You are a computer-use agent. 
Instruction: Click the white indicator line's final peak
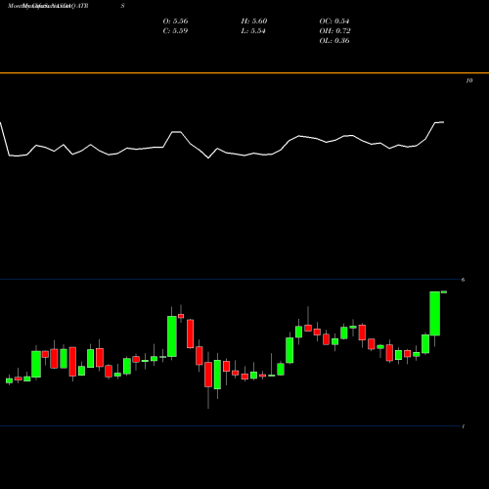439,122
